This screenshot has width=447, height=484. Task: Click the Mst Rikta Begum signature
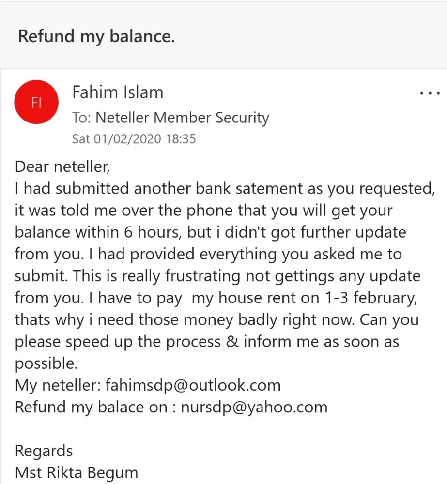[x=77, y=472]
